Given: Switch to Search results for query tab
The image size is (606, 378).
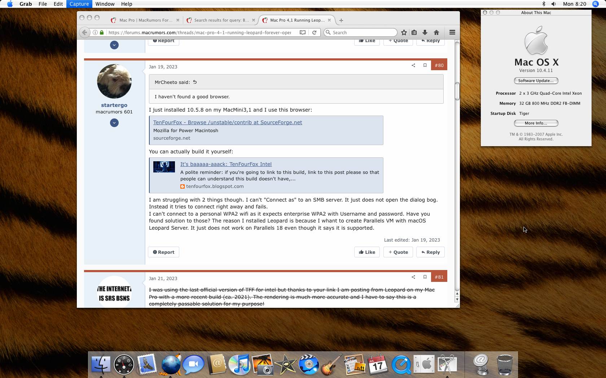Looking at the screenshot, I should pos(221,20).
